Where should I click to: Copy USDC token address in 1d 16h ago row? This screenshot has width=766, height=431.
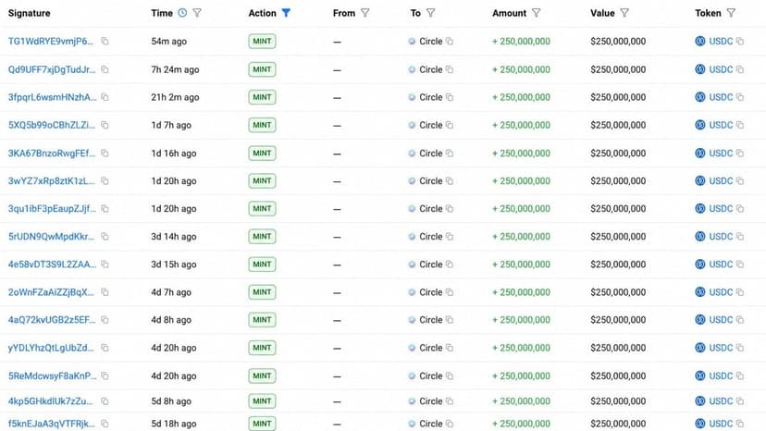(740, 153)
